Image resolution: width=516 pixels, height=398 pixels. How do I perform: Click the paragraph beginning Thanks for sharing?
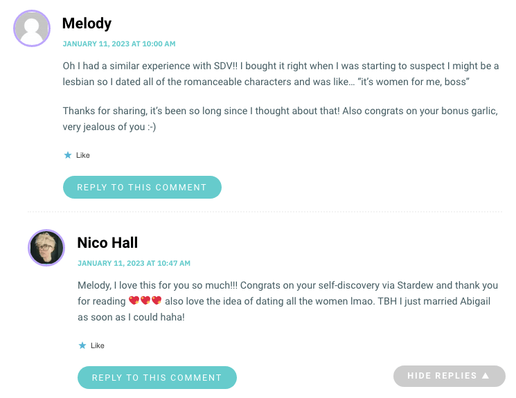click(x=280, y=119)
